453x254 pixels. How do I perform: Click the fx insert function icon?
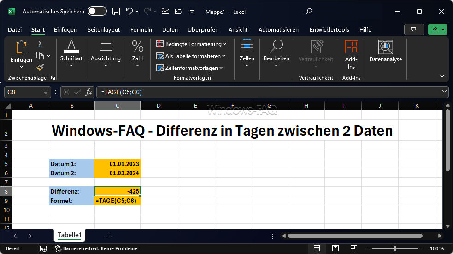(88, 92)
